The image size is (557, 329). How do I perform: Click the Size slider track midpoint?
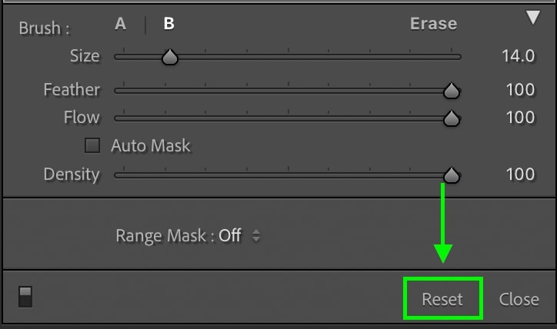[288, 57]
